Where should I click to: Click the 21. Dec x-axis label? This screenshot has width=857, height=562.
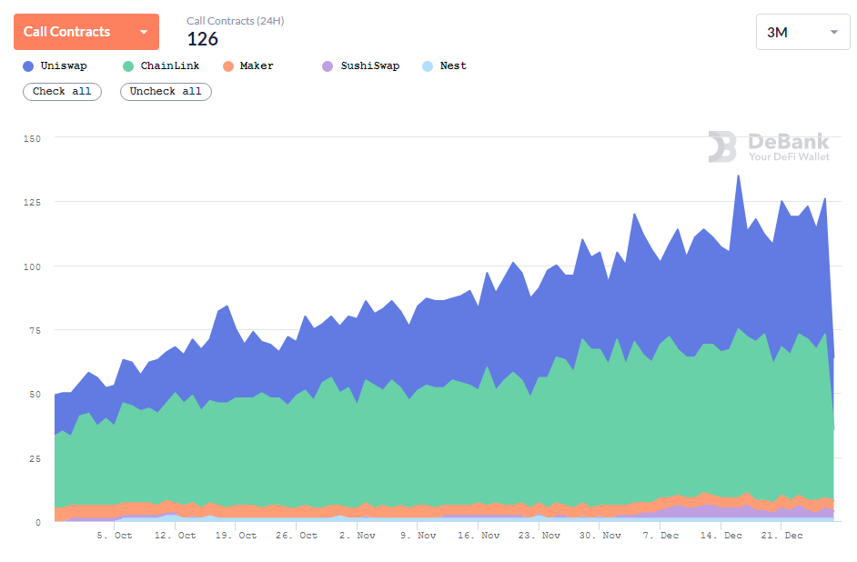[782, 536]
